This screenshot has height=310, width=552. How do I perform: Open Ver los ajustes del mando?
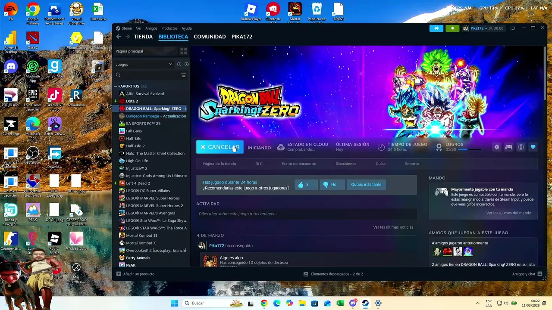[509, 213]
